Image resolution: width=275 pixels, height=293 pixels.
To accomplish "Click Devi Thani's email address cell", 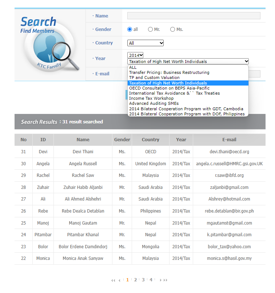I will click(229, 152).
